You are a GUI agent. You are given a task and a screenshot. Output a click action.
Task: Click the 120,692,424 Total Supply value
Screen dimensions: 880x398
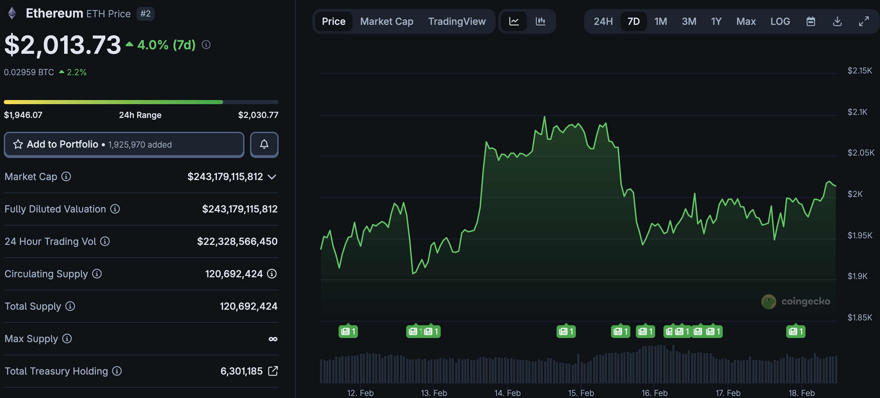[249, 306]
